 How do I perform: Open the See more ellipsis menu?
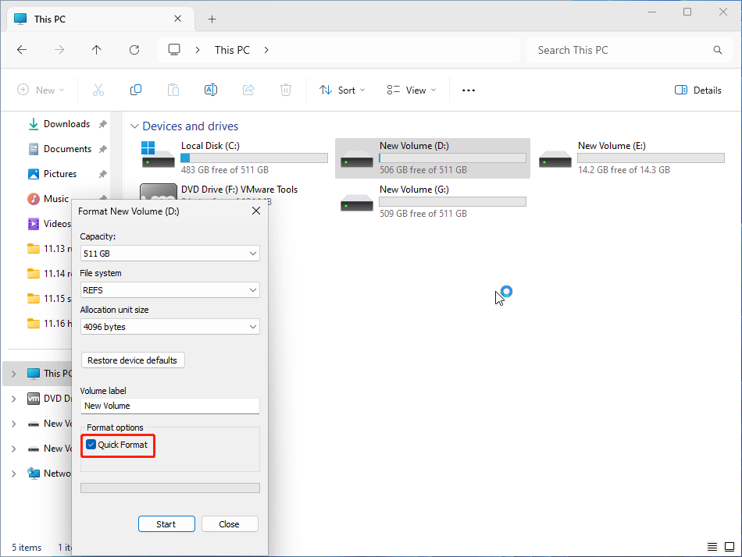pyautogui.click(x=469, y=90)
